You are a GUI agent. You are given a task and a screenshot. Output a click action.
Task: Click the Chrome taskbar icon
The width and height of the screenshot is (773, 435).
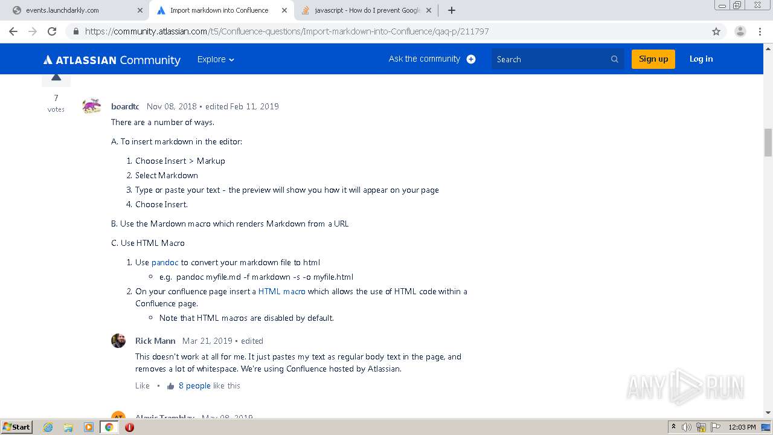[x=109, y=427]
